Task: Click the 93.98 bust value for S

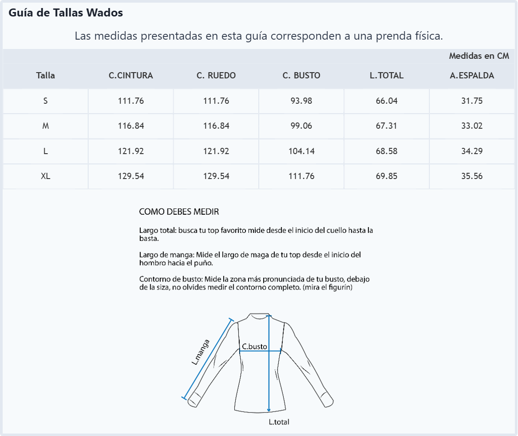Action: point(301,101)
